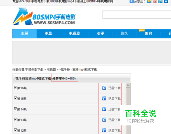Click 迅雷下载 link for 第15集
The image size is (171, 134).
[x=115, y=99]
